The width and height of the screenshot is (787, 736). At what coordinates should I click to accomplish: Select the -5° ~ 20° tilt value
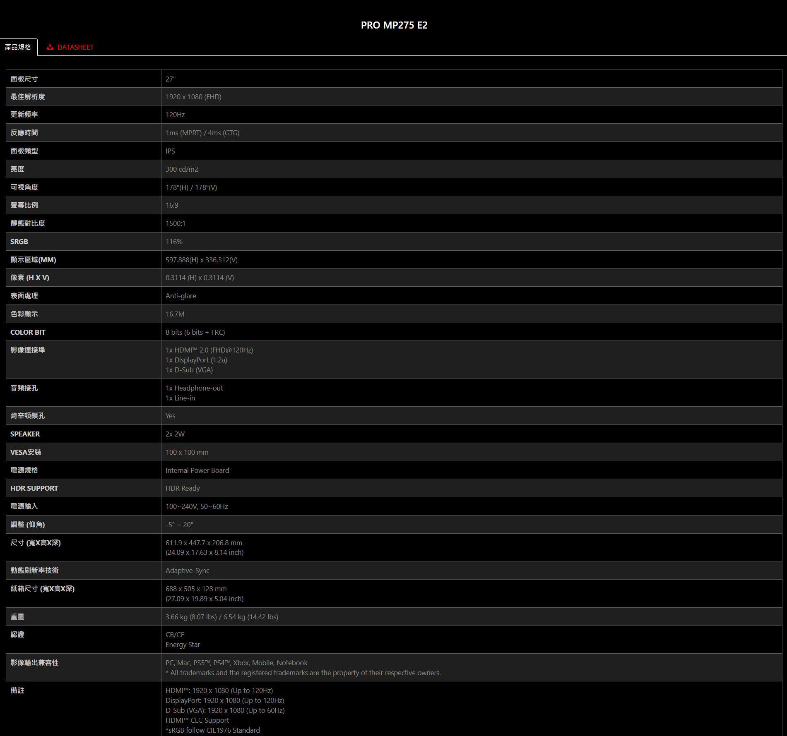[180, 525]
